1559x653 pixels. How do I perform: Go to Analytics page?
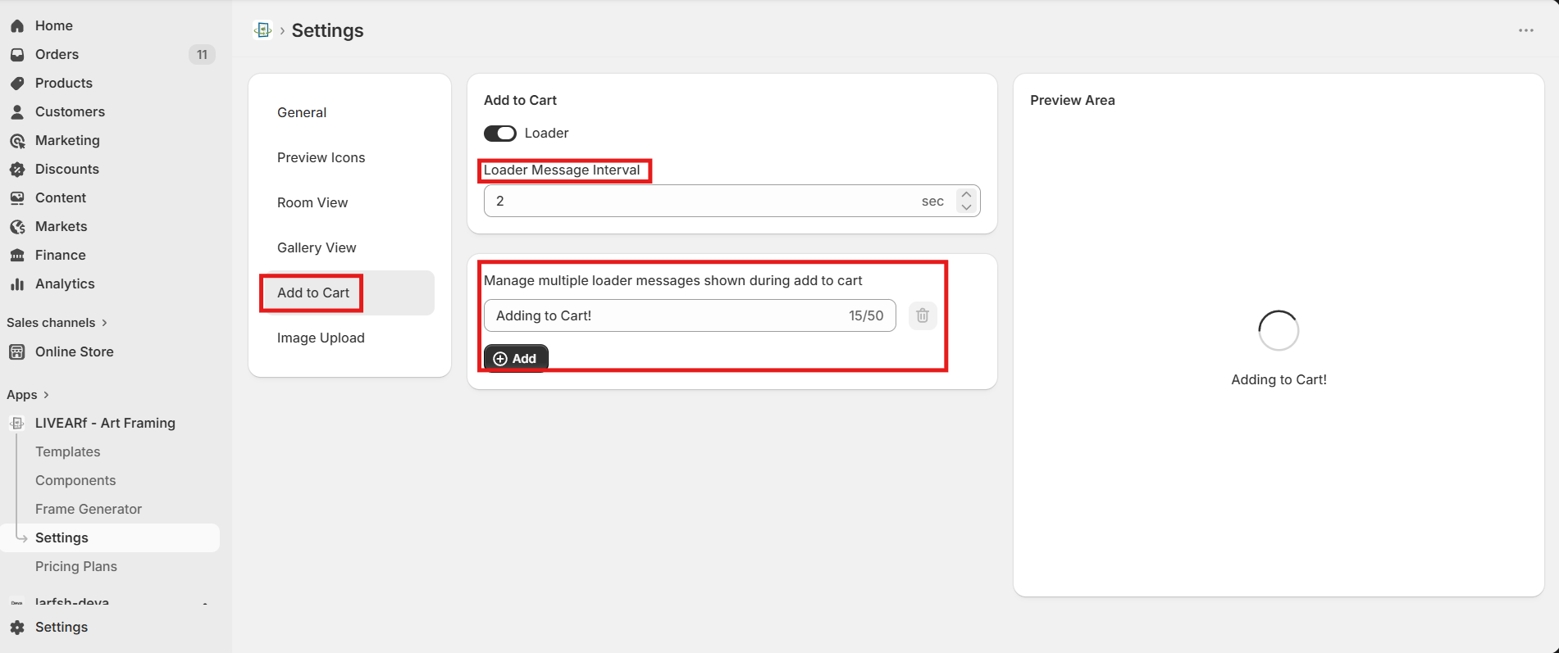pyautogui.click(x=65, y=284)
